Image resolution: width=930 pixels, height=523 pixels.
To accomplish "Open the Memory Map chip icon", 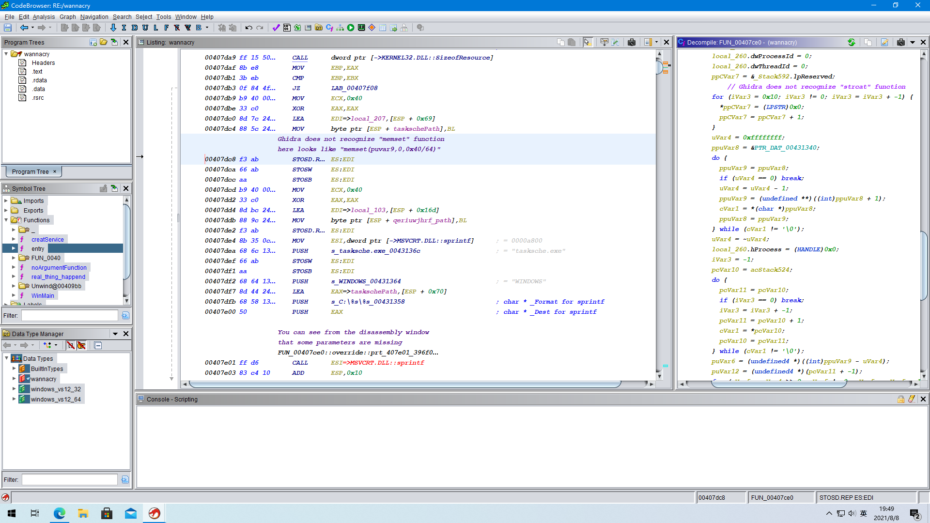I will pyautogui.click(x=361, y=28).
